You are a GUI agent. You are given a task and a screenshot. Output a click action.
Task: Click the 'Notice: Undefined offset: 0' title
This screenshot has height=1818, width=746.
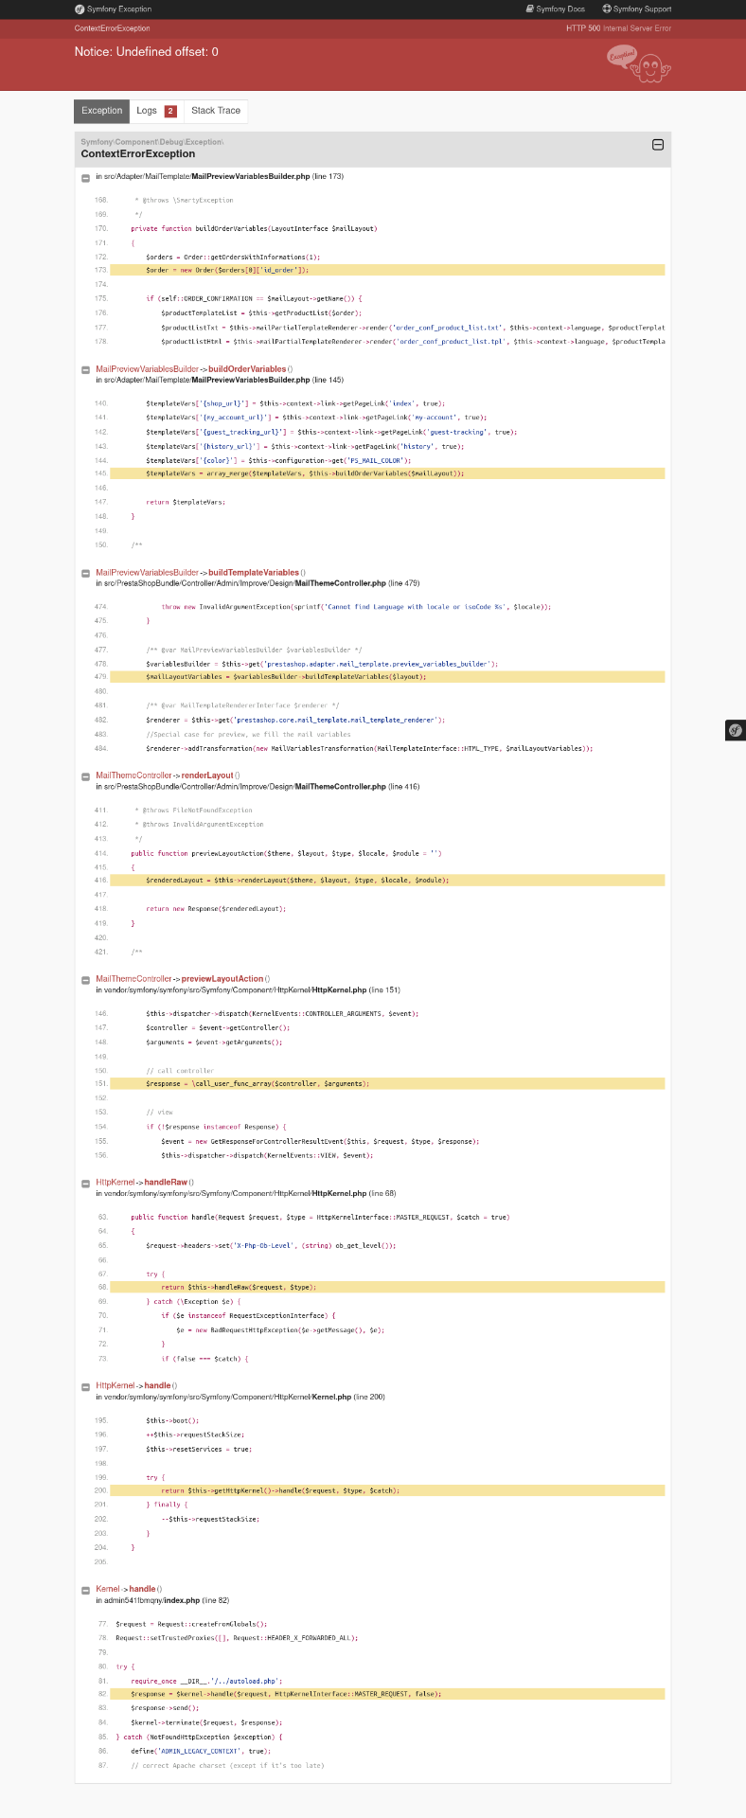click(146, 51)
